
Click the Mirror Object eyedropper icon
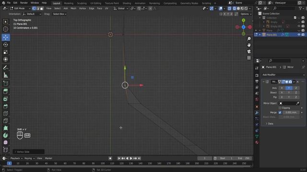point(297,103)
